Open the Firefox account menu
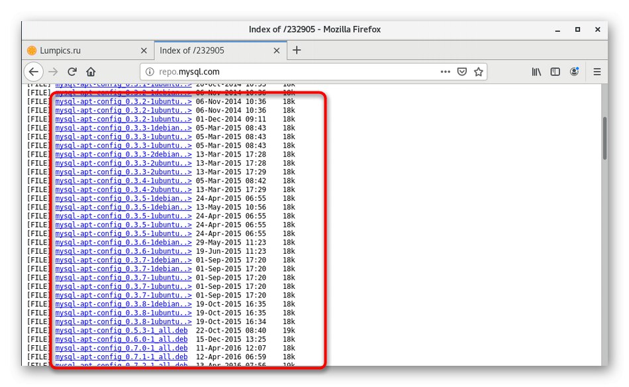Screen dimensions: 629x387 tap(575, 72)
